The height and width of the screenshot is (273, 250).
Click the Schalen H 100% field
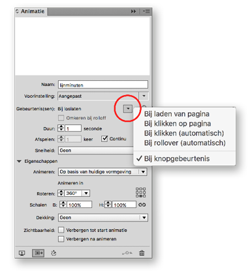pos(124,205)
